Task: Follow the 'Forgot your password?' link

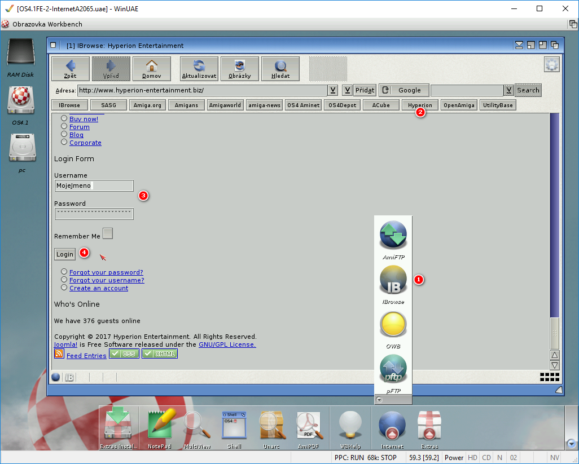Action: tap(106, 272)
